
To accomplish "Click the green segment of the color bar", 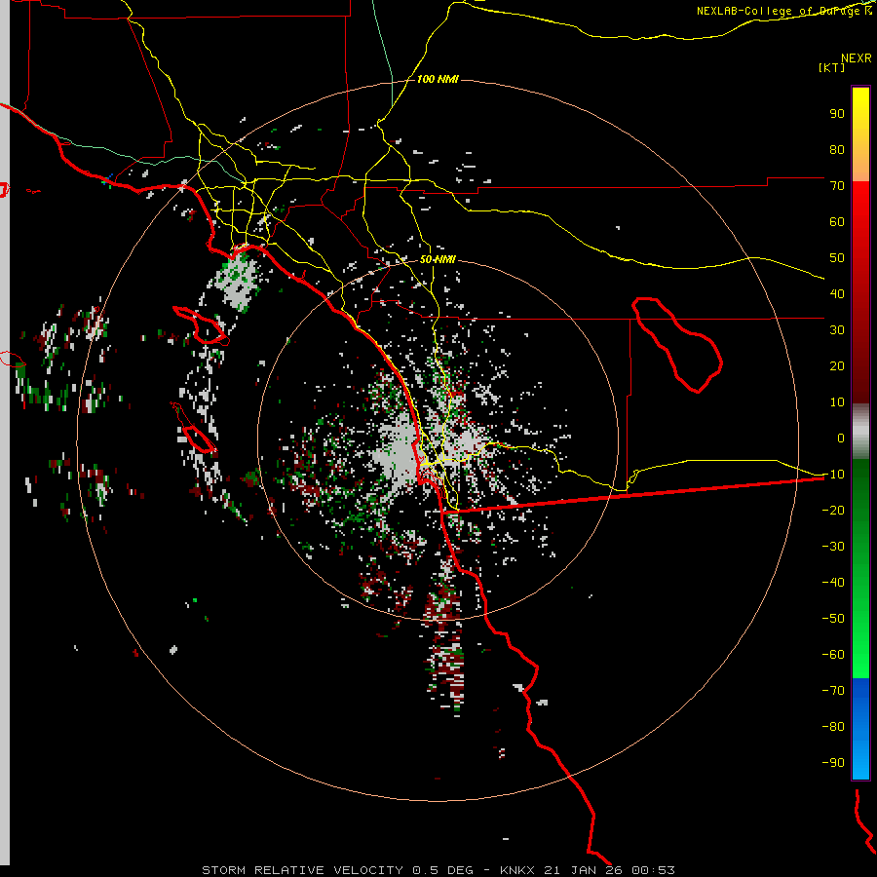I will [x=860, y=569].
